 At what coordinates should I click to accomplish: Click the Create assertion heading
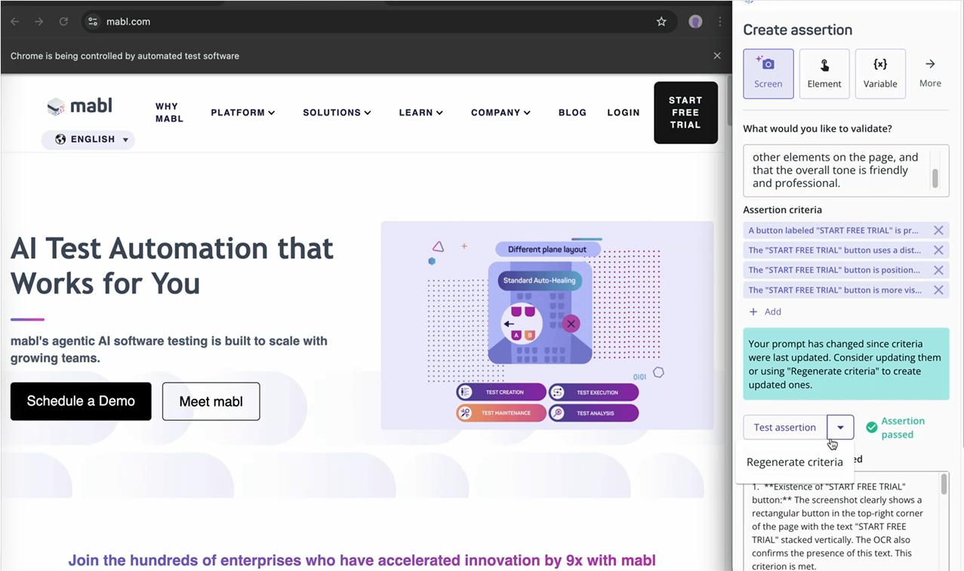(x=797, y=30)
